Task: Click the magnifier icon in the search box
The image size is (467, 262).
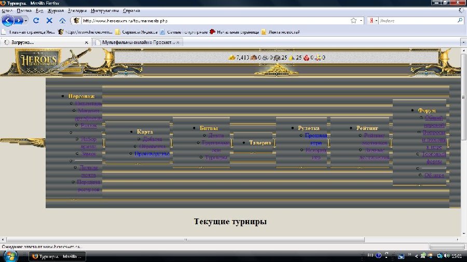Action: tap(460, 21)
